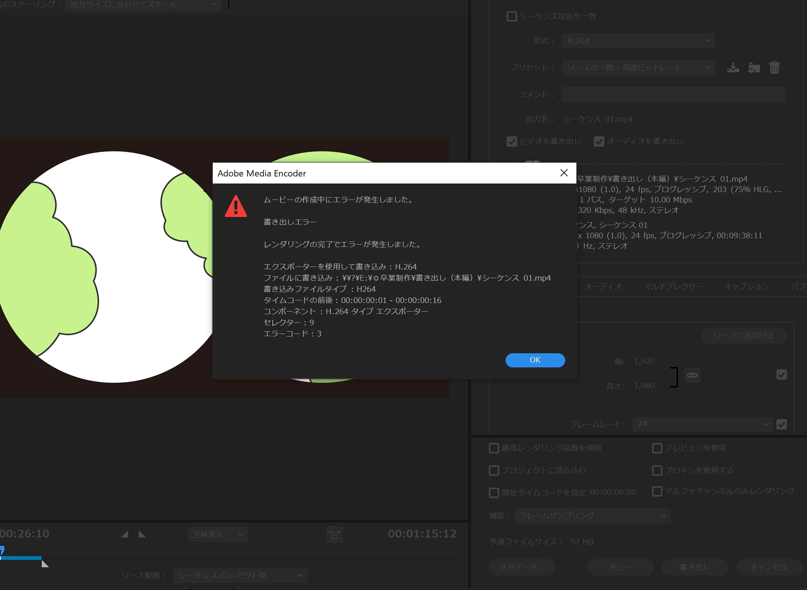Click the aspect ratio correction icon
The image size is (807, 590).
coord(334,535)
